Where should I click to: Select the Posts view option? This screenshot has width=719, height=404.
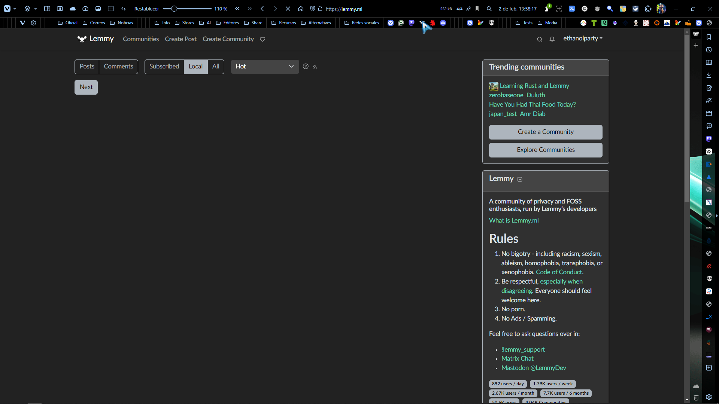point(87,67)
